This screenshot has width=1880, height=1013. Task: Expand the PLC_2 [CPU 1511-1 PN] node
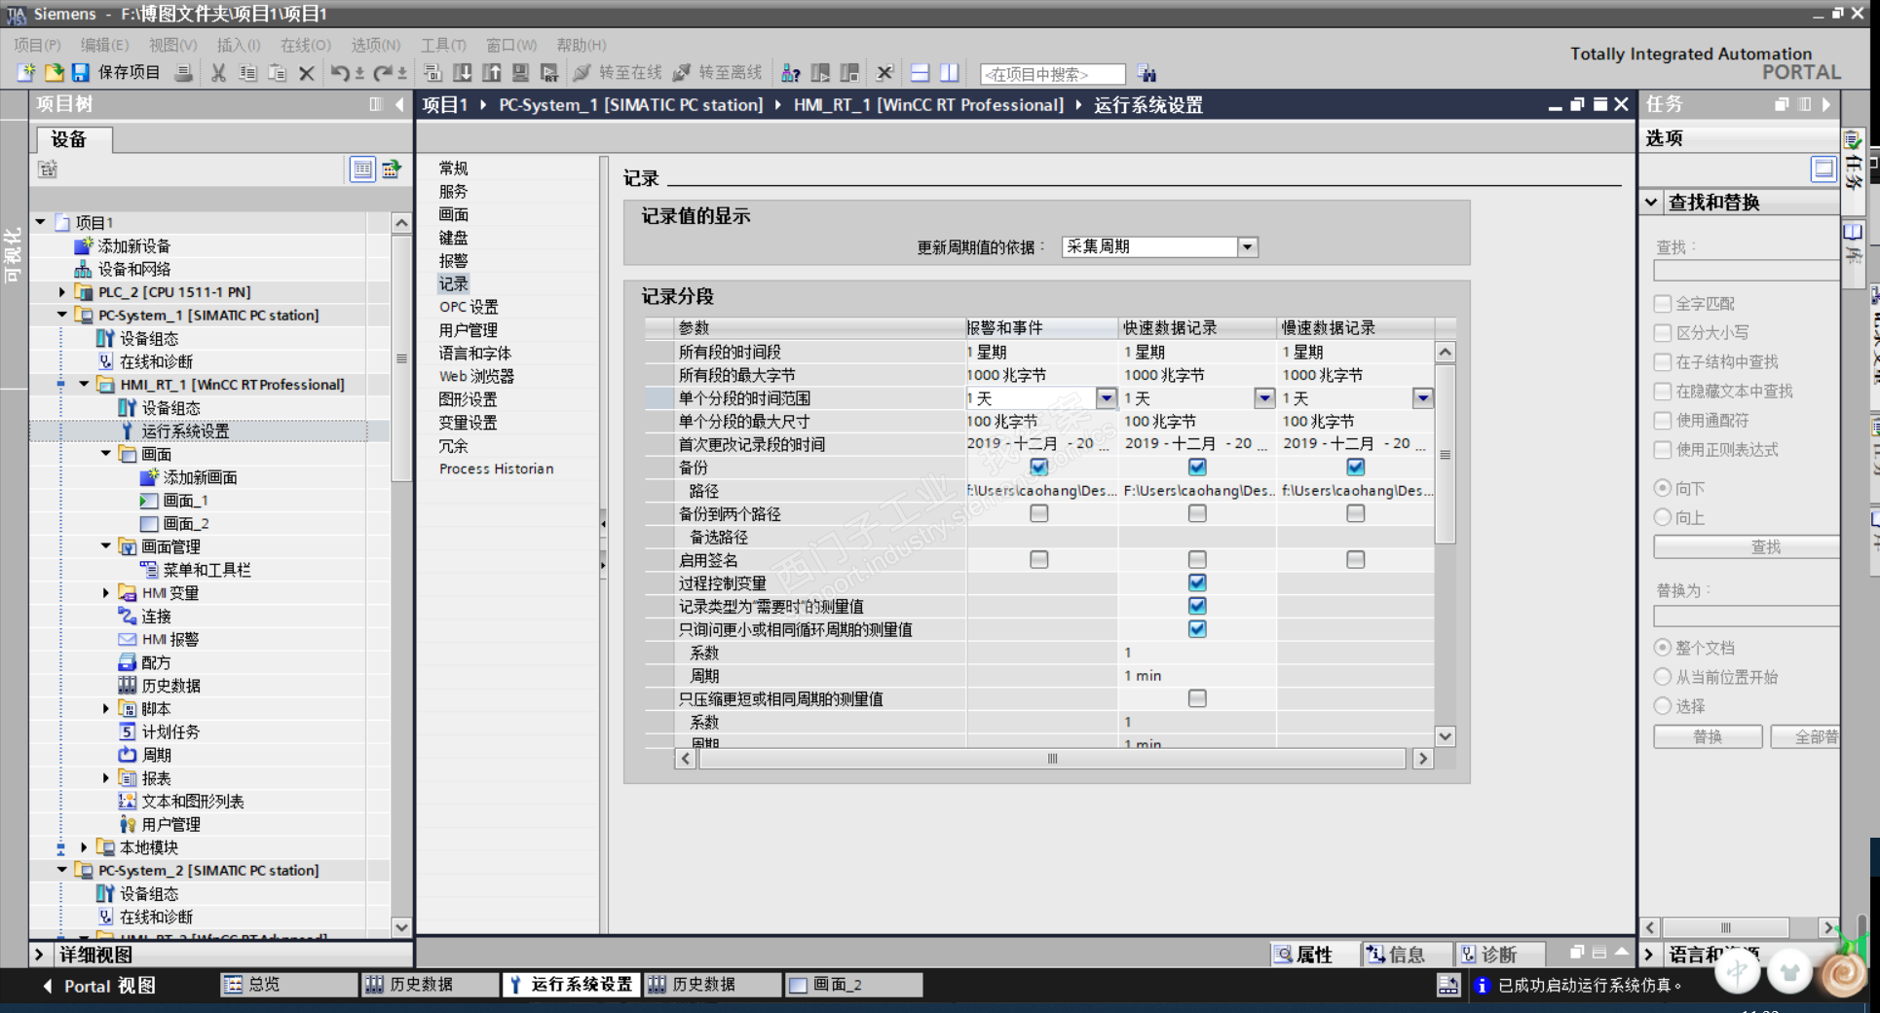[x=62, y=292]
